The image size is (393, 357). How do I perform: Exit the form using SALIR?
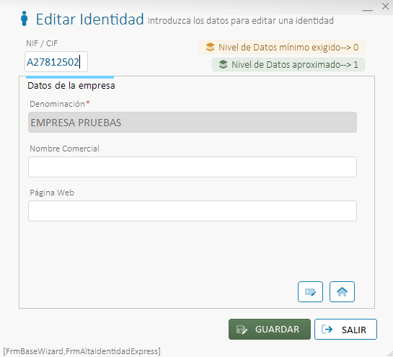tap(345, 330)
